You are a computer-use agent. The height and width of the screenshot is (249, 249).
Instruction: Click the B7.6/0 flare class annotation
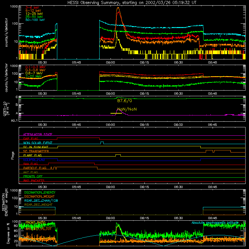click(125, 101)
